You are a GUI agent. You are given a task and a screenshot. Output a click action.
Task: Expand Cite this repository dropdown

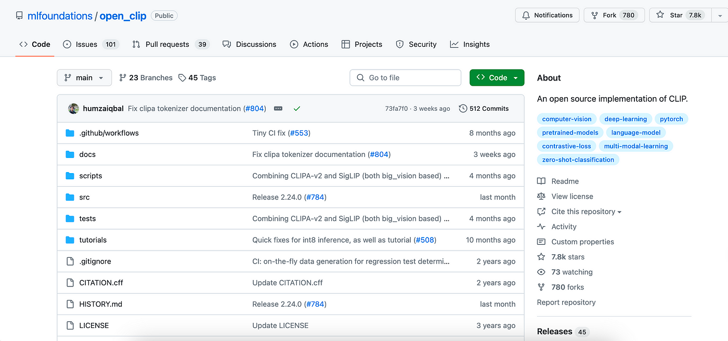click(x=580, y=212)
